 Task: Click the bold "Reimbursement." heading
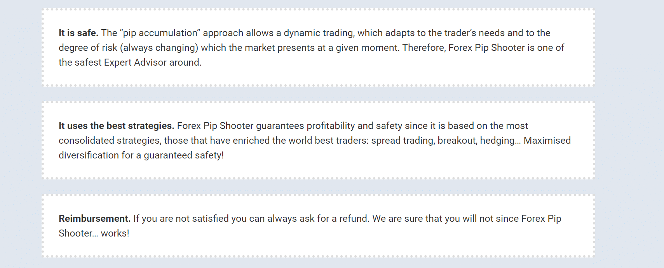click(94, 219)
